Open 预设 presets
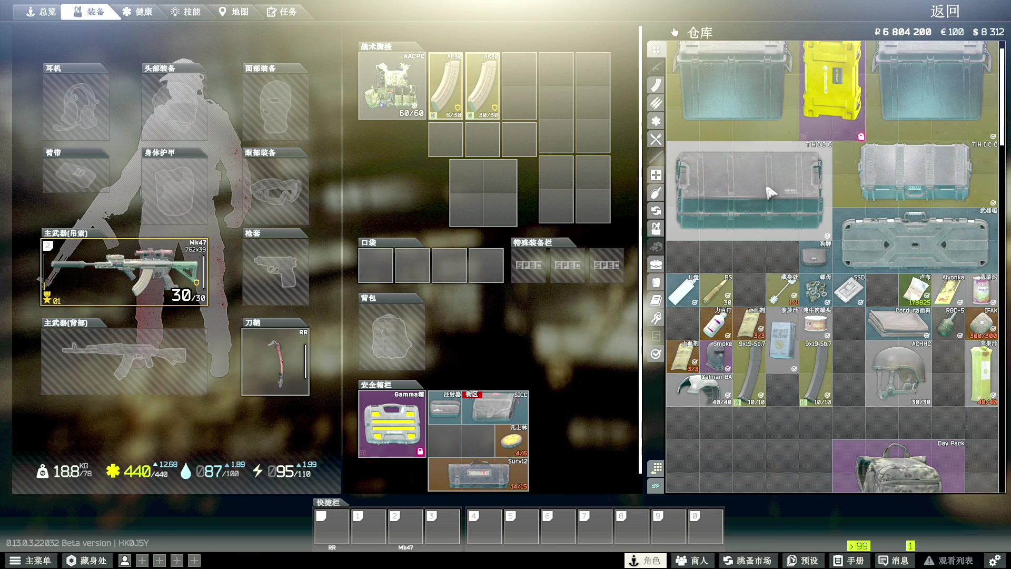 click(802, 561)
